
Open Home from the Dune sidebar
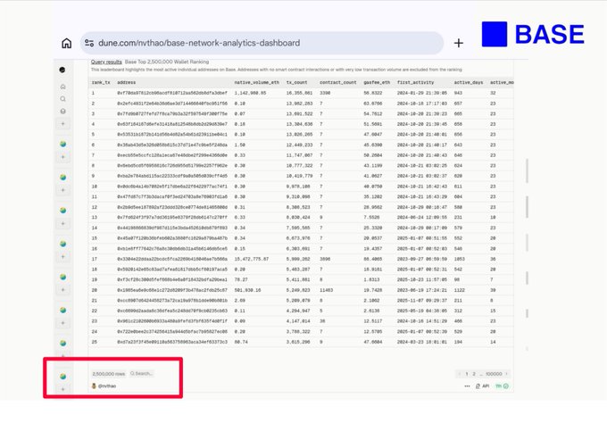(62, 87)
